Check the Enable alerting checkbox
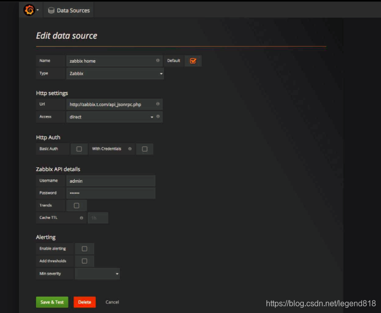 click(x=84, y=249)
